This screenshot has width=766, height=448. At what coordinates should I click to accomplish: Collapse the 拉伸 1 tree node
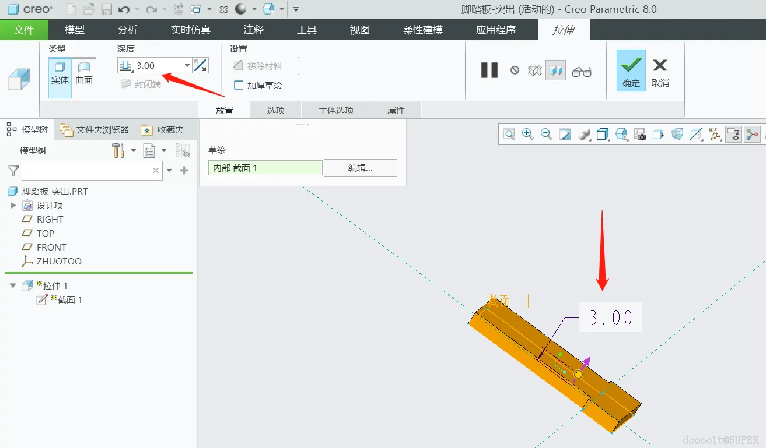pyautogui.click(x=13, y=285)
